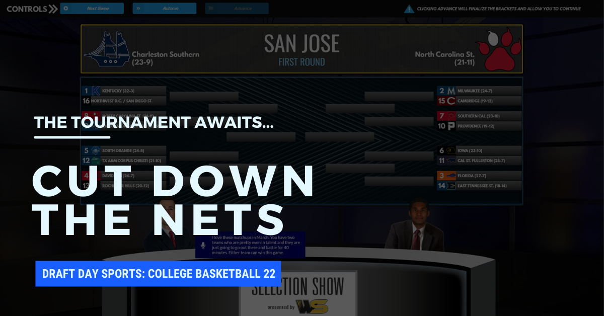Click the FIRST ROUND subtitle
604x316 pixels.
(302, 62)
